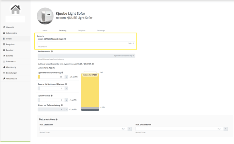Expand the Betriebsmodus Eigenverbrauchsoptimierung dropdown
The width and height of the screenshot is (234, 144).
86,56
